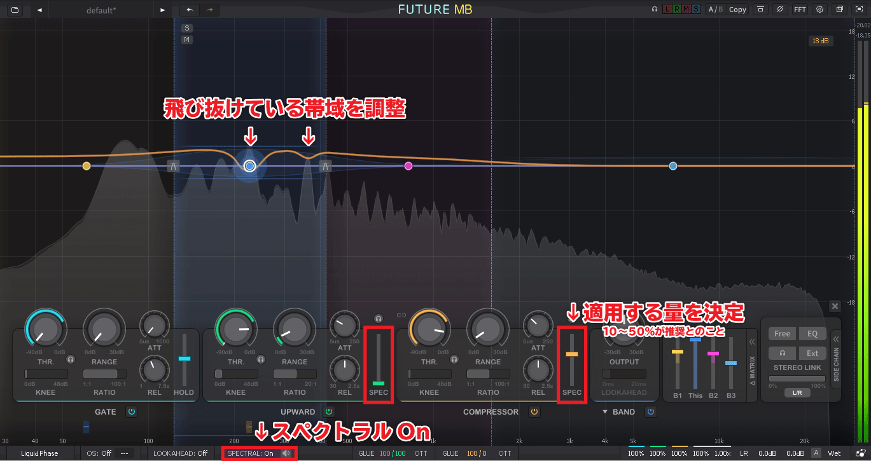Click the compressor SPEC slider handle
The width and height of the screenshot is (871, 461).
(x=572, y=354)
